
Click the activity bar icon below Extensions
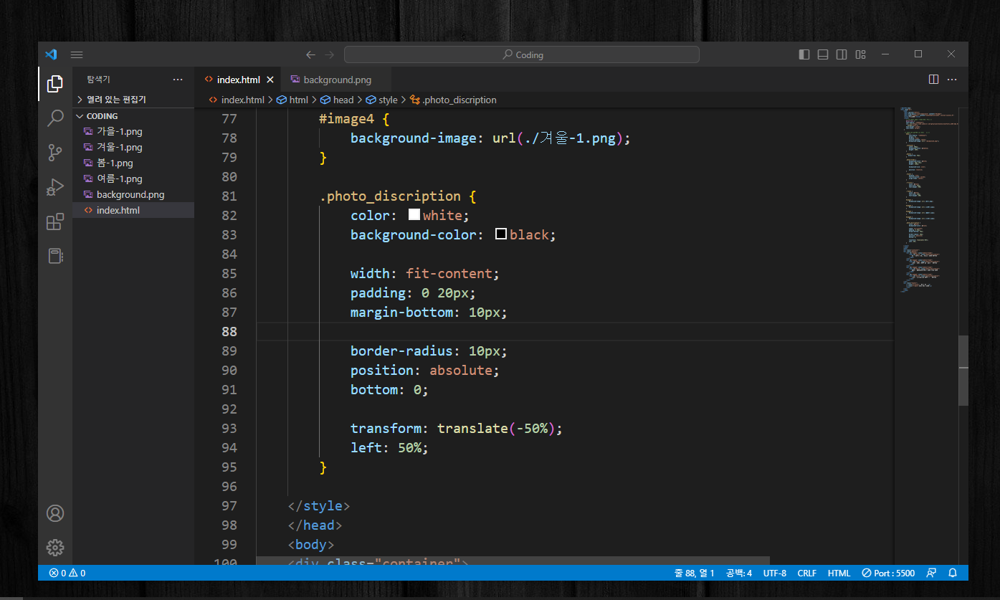pyautogui.click(x=55, y=256)
